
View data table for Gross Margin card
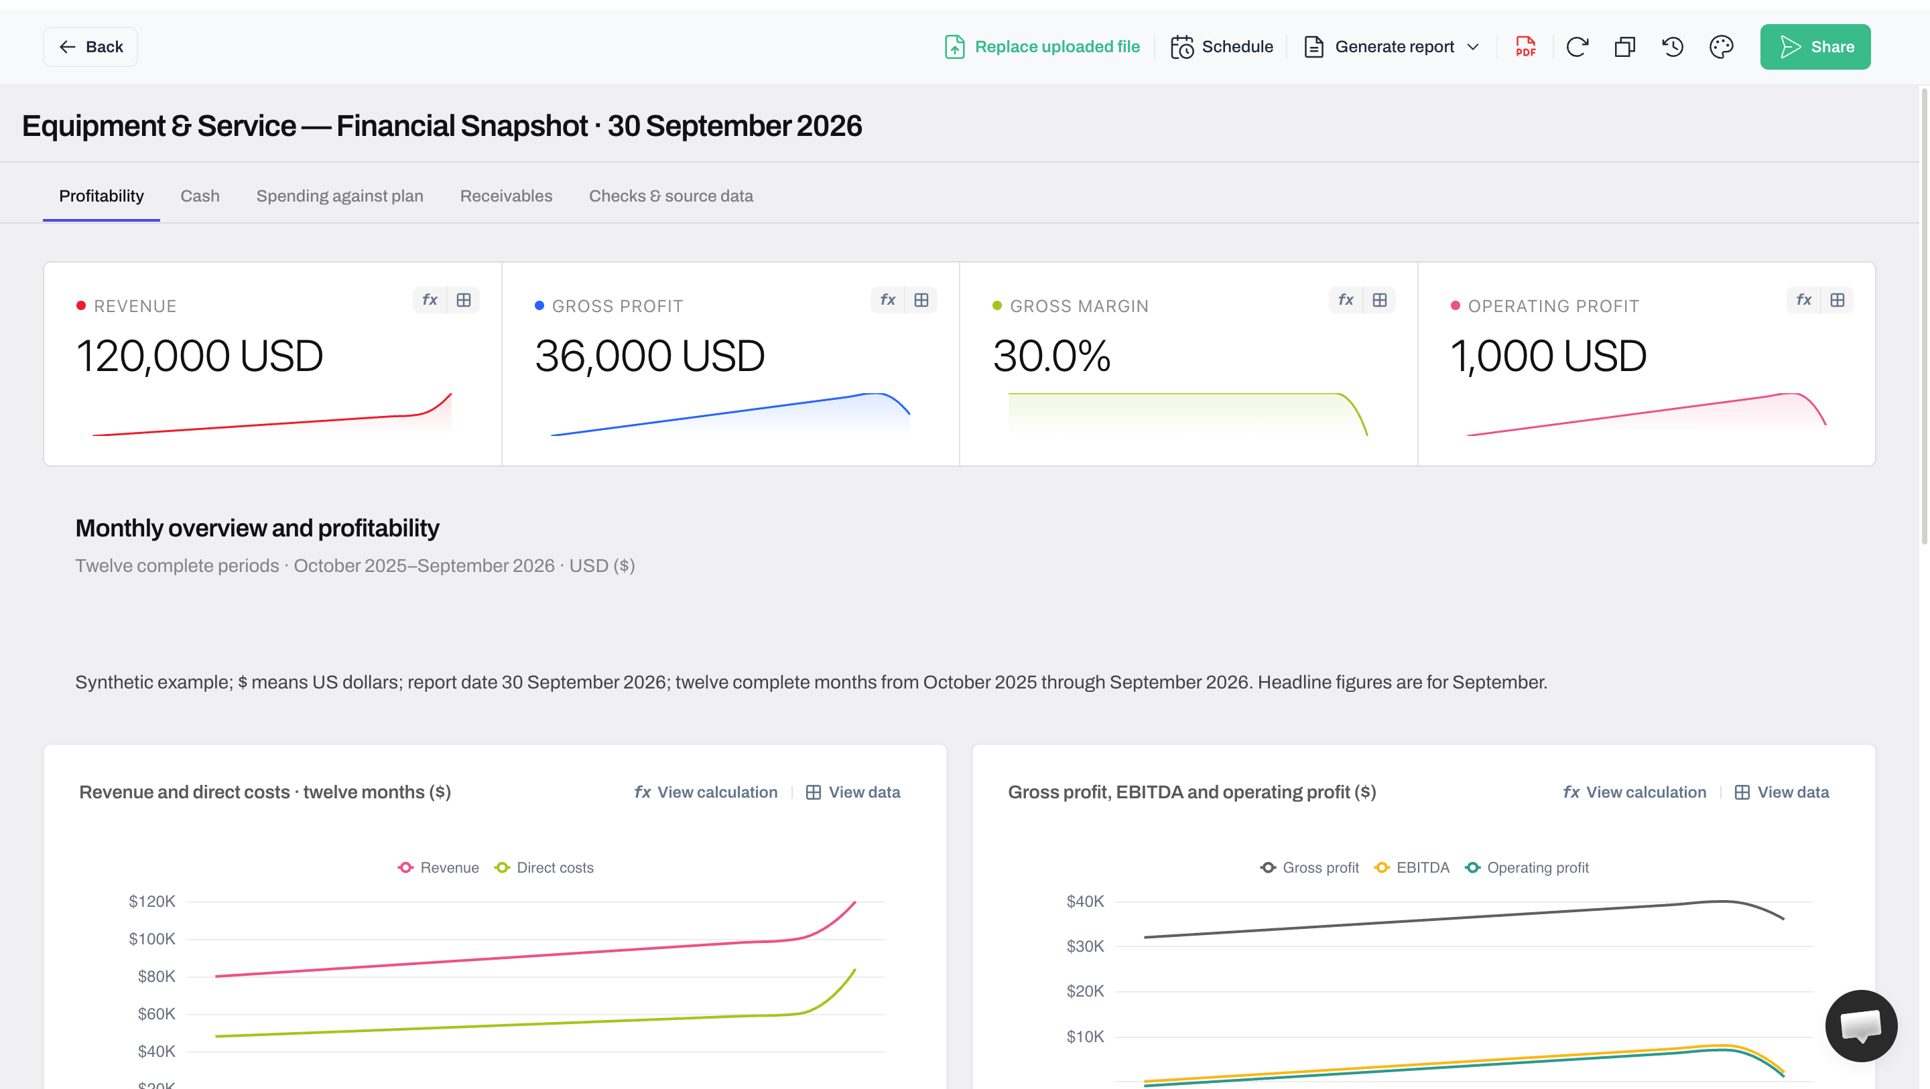(1379, 299)
